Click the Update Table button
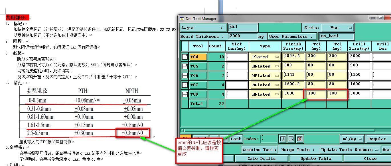391x166 pixels. pyautogui.click(x=316, y=158)
